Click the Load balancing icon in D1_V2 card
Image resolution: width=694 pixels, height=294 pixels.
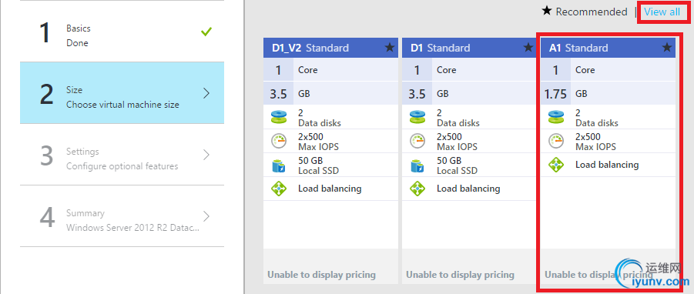tap(280, 189)
